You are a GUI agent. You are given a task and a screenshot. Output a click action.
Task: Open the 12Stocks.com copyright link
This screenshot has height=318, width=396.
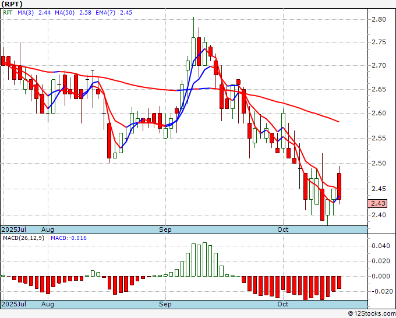tap(372, 314)
